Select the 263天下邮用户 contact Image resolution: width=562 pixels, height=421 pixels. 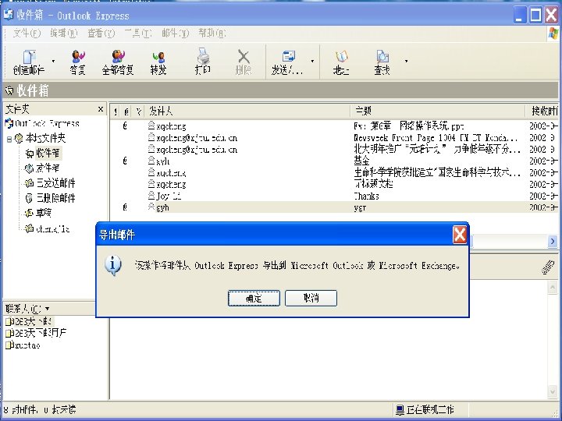[x=36, y=334]
